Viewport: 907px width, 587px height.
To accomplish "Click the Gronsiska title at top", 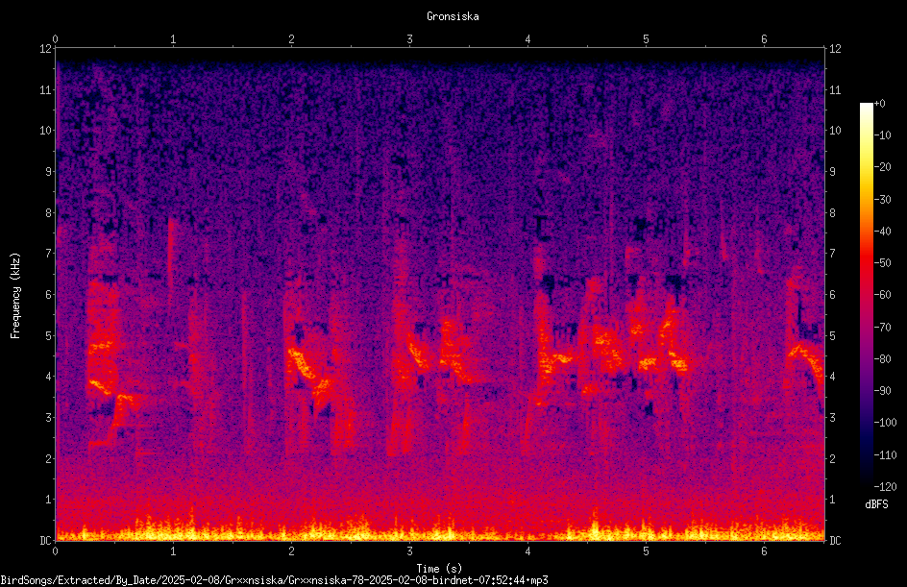I will coord(453,16).
